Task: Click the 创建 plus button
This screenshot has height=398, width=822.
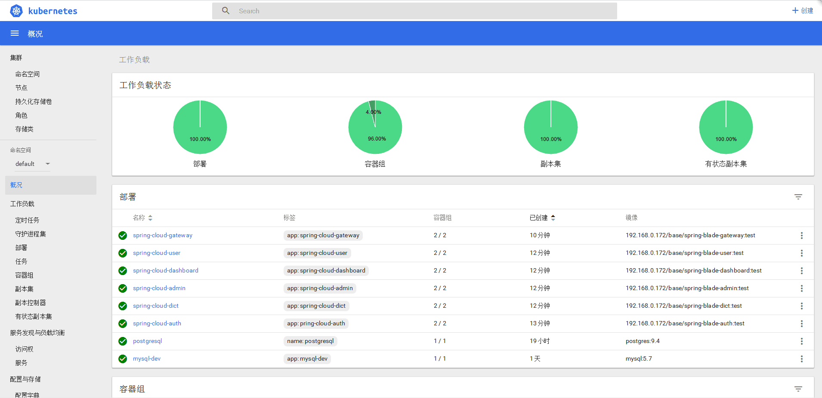Action: [x=803, y=10]
